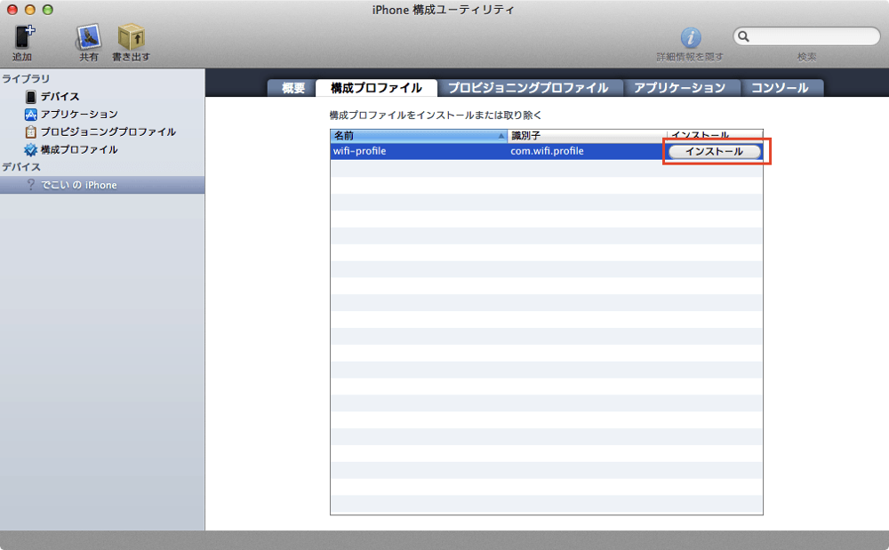The image size is (889, 550).
Task: Select プロビジョニングプロファイル in the sidebar
Action: pyautogui.click(x=100, y=132)
